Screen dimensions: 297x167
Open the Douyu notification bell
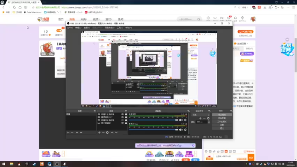(235, 18)
